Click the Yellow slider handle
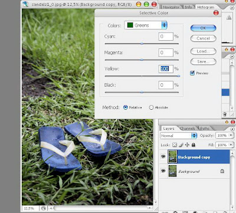236x213 pixels. click(x=179, y=76)
